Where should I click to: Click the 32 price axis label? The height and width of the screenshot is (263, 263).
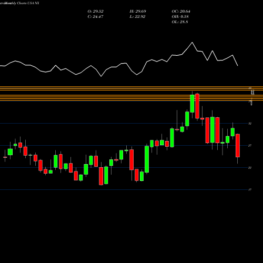(x=250, y=124)
